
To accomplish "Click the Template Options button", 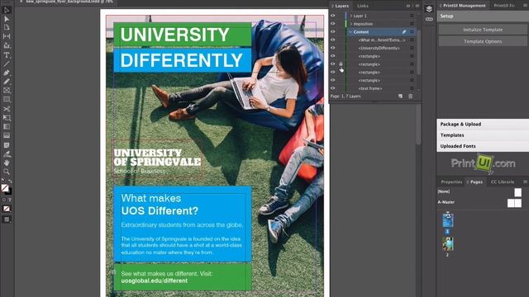I will coord(483,41).
